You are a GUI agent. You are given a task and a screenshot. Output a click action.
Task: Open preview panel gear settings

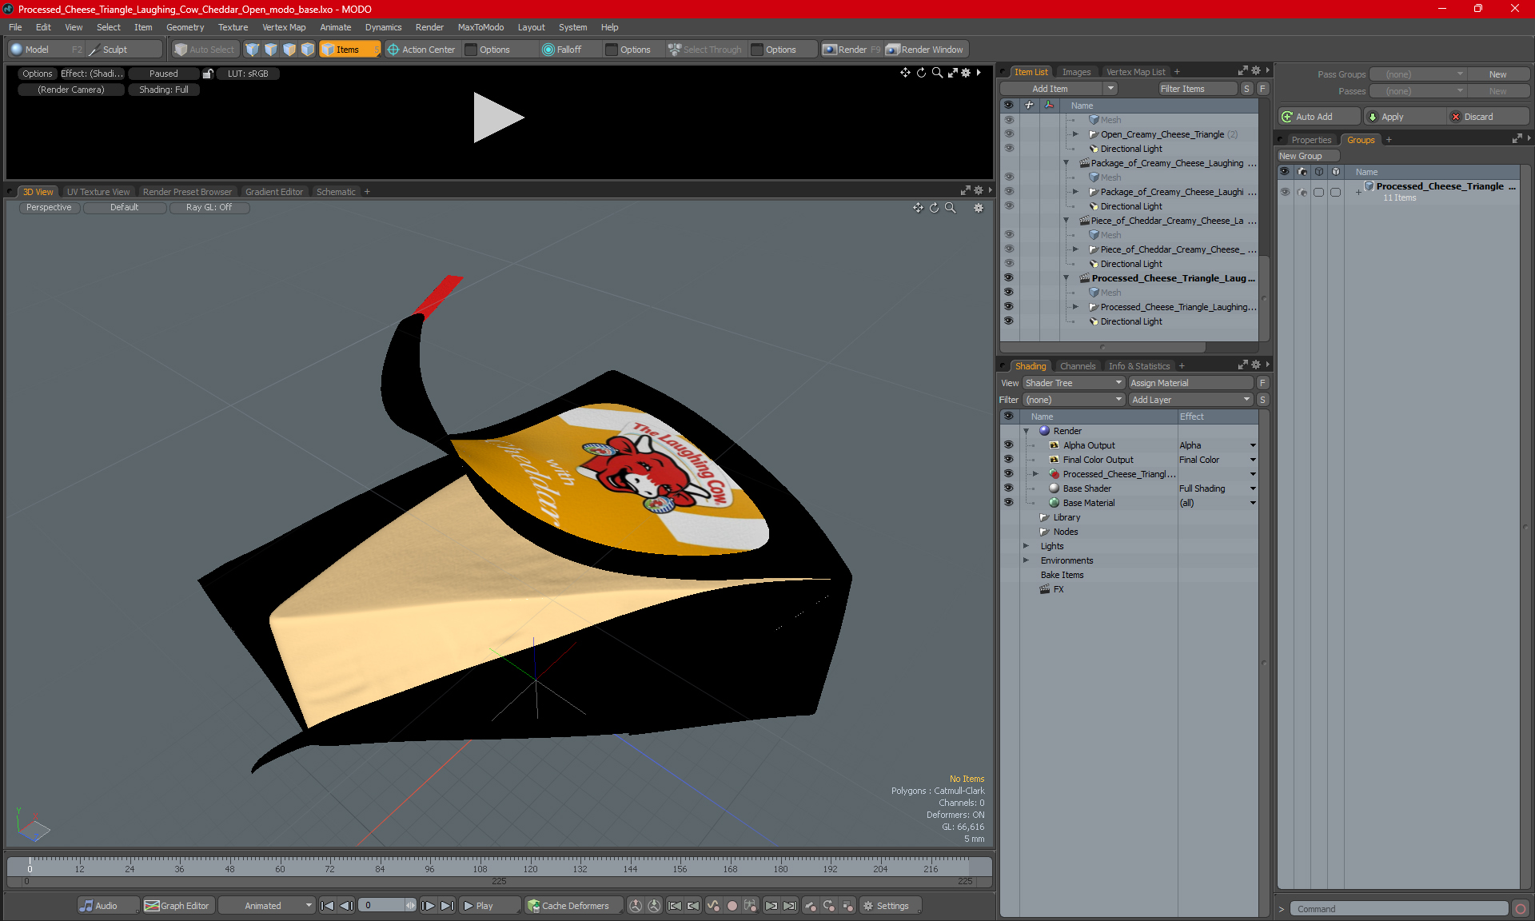coord(966,73)
